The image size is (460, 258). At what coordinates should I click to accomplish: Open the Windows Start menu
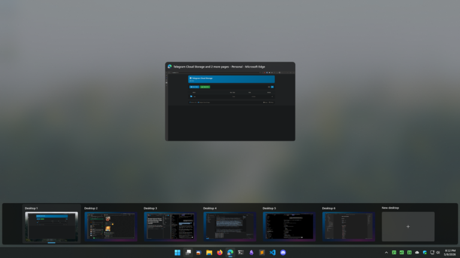pyautogui.click(x=177, y=253)
